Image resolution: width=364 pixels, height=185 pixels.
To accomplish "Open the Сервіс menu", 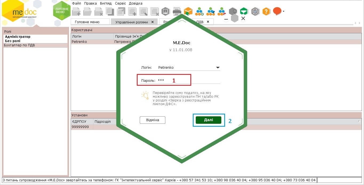I will (x=121, y=3).
